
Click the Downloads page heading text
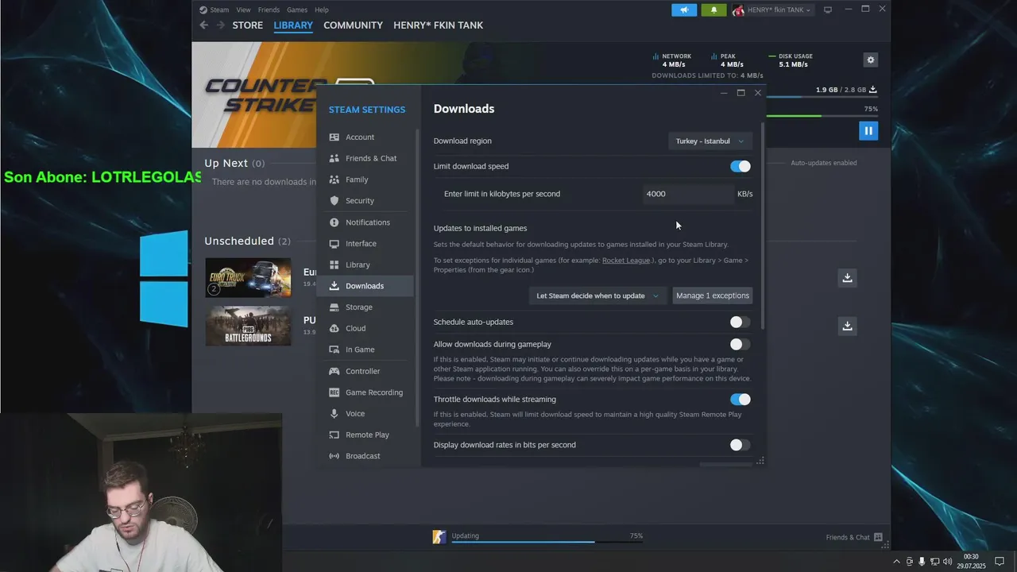(464, 109)
